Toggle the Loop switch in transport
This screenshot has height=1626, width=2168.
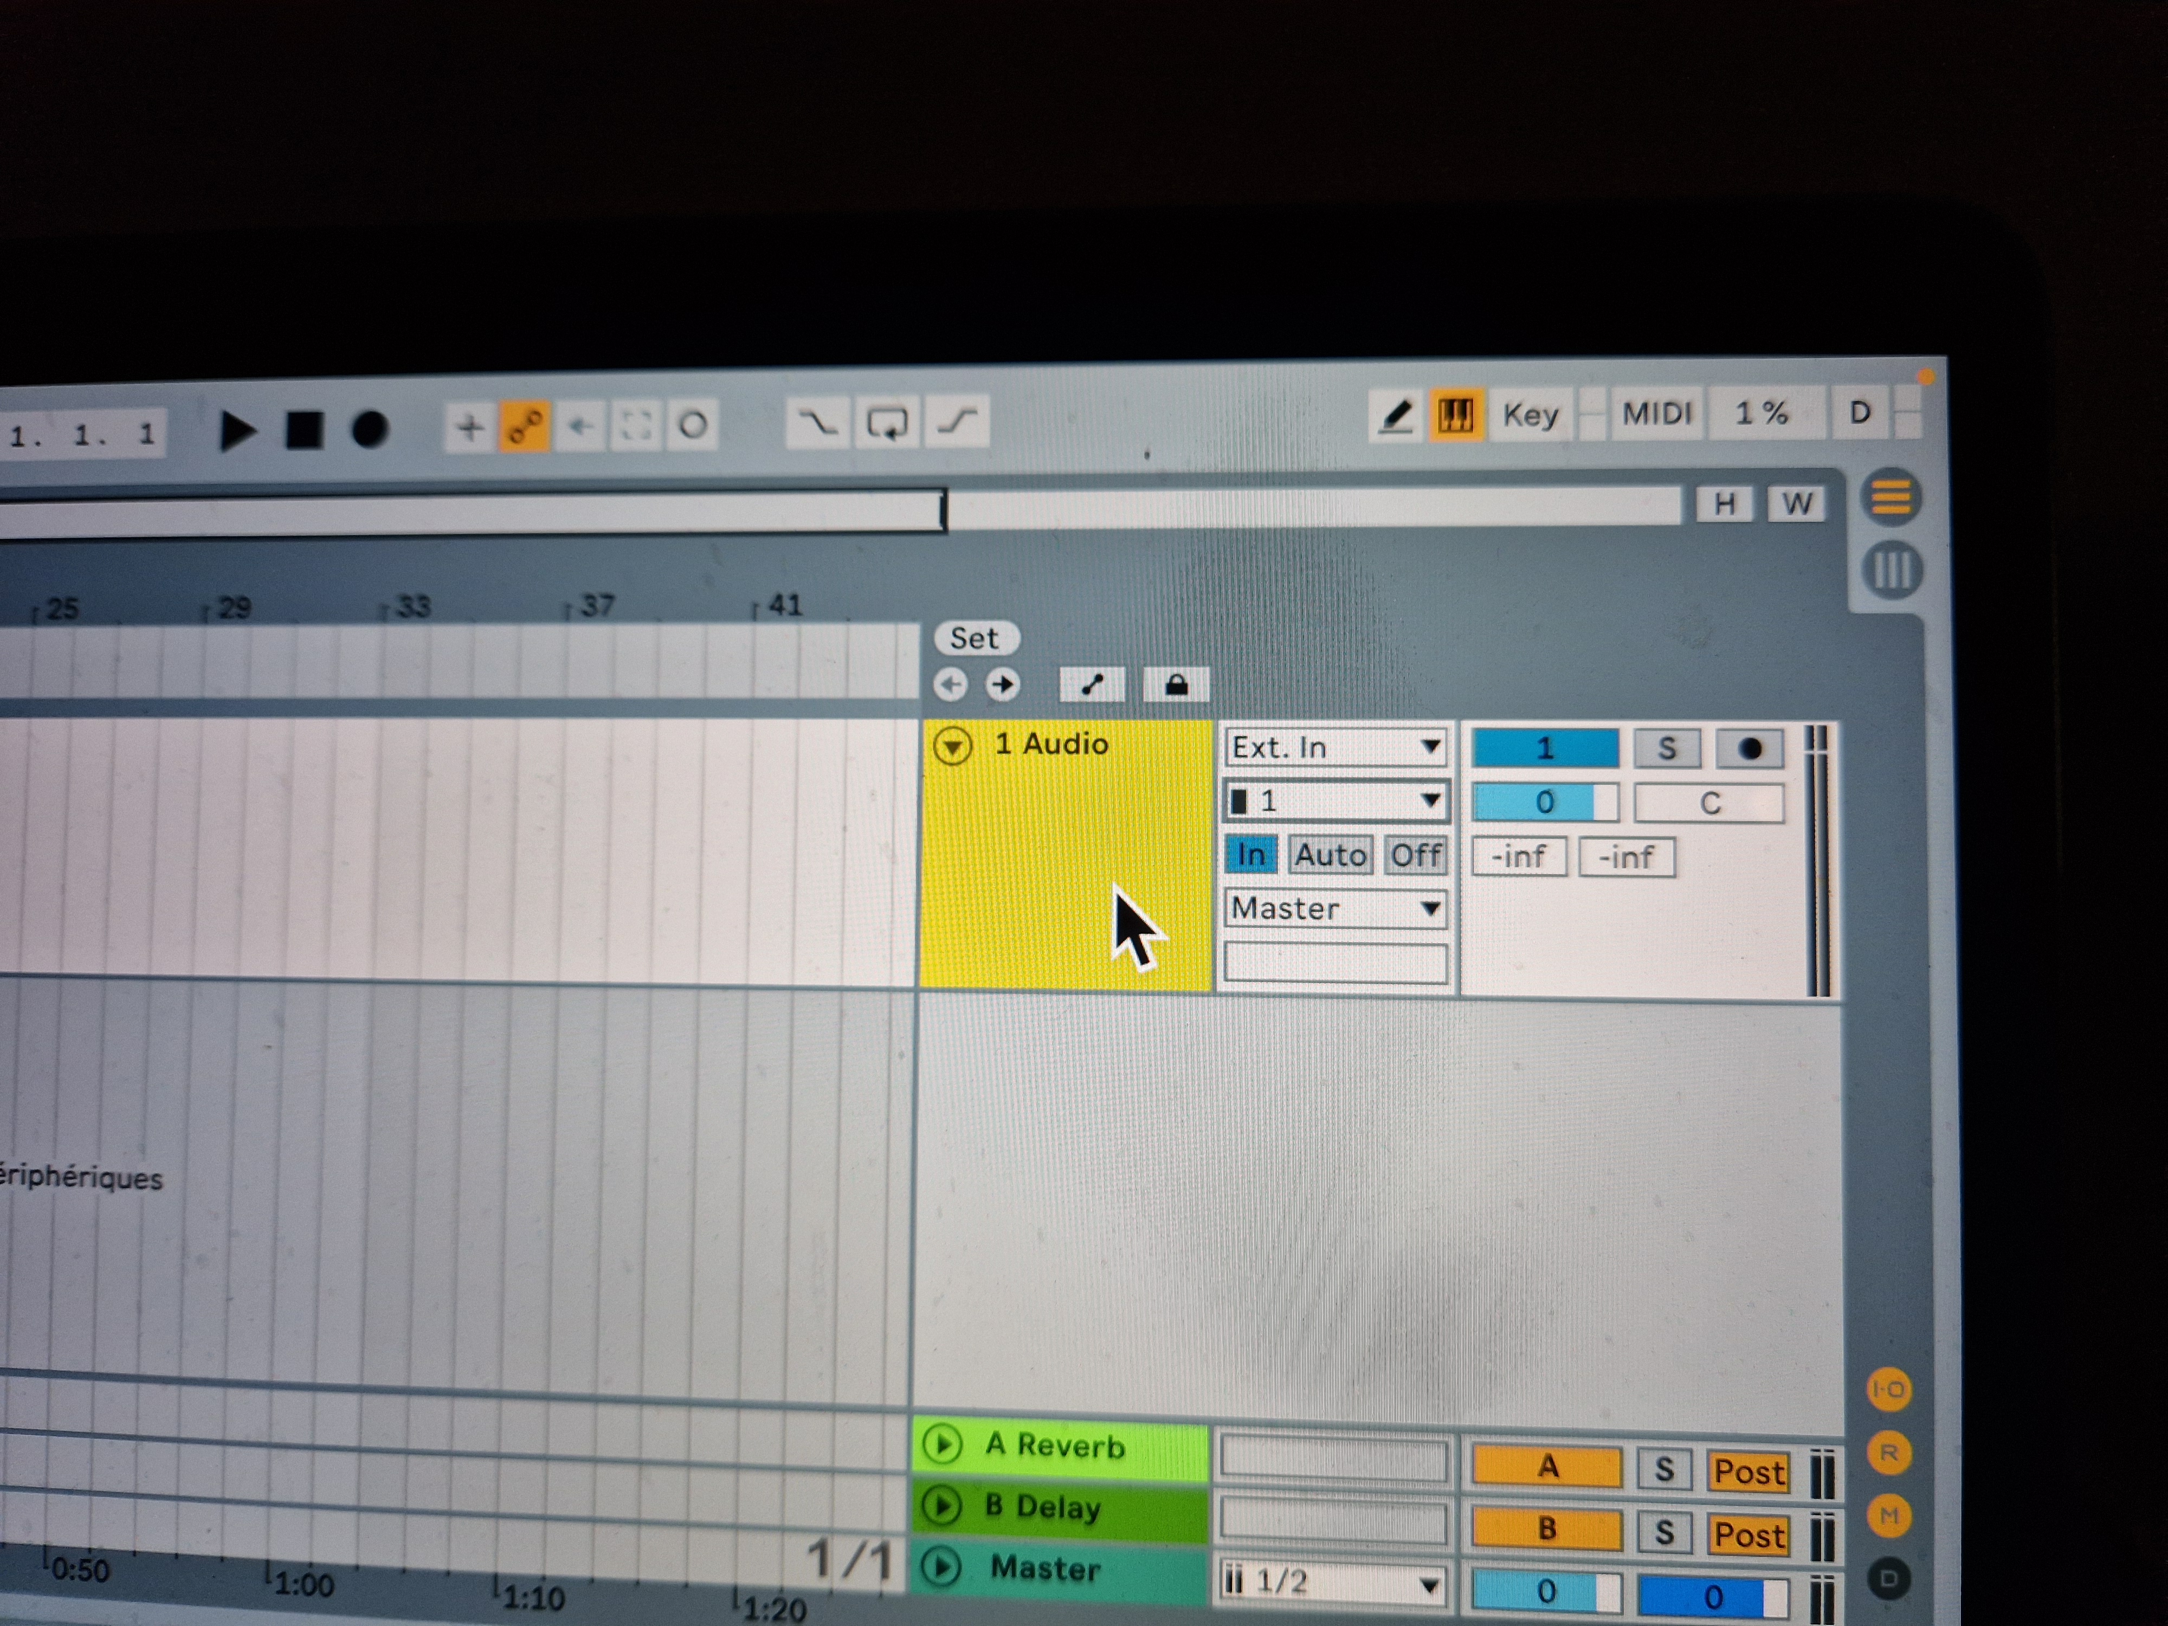(x=887, y=422)
